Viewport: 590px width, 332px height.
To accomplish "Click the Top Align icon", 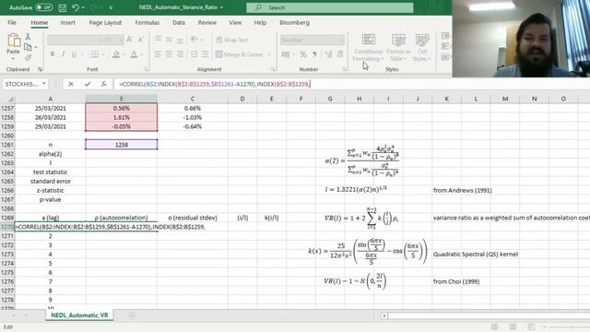I will click(158, 40).
